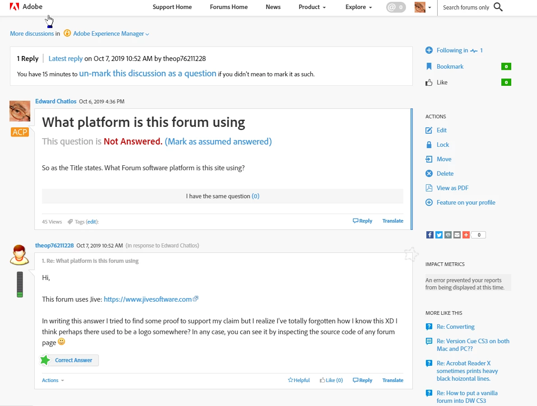Image resolution: width=537 pixels, height=406 pixels.
Task: Expand the Product dropdown menu
Action: [312, 7]
